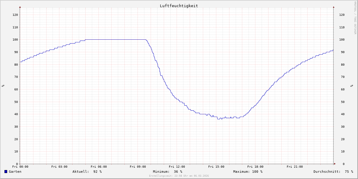
Task: Click the 30 label on the right axis
Action: [343, 126]
